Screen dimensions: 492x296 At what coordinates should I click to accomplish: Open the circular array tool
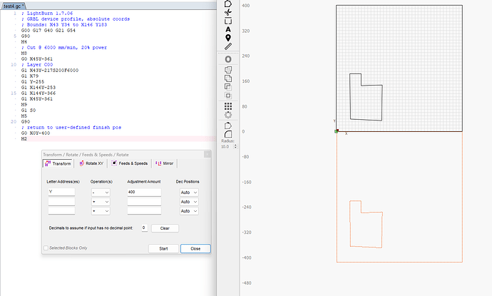tap(228, 115)
